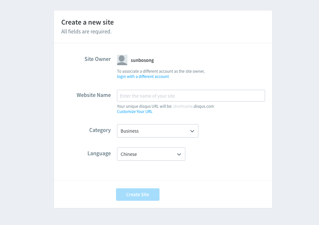Click the chevron arrow in Category dropdown
The width and height of the screenshot is (319, 225).
pos(192,131)
